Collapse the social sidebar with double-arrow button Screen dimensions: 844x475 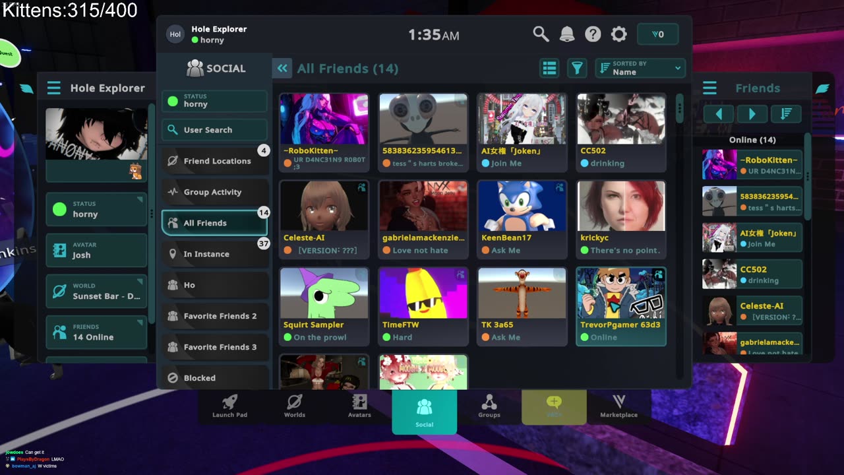pyautogui.click(x=282, y=68)
